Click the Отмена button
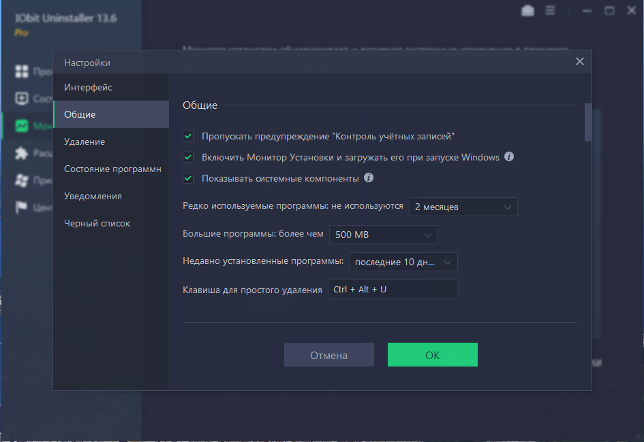 329,355
